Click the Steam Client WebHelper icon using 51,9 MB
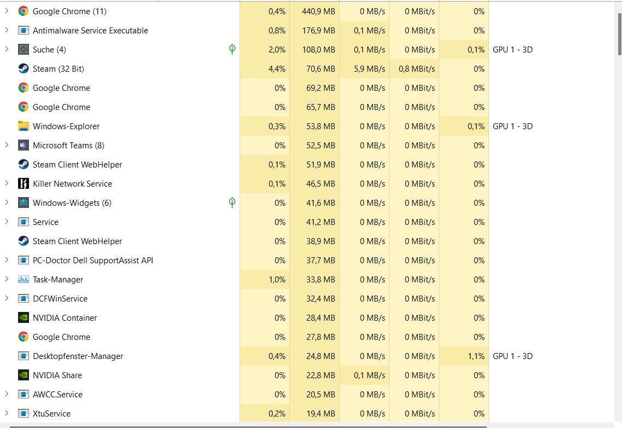Viewport: 622px width, 428px height. [x=24, y=164]
